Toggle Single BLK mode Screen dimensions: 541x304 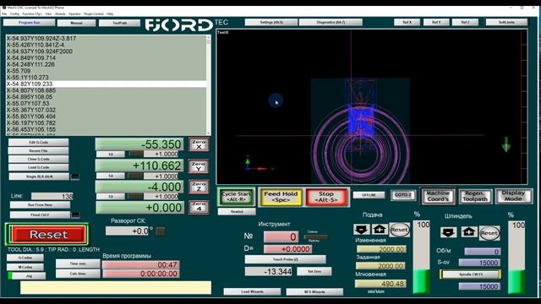(39, 176)
